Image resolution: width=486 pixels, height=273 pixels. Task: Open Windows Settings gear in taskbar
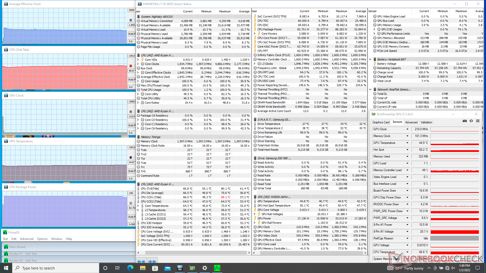point(205,268)
